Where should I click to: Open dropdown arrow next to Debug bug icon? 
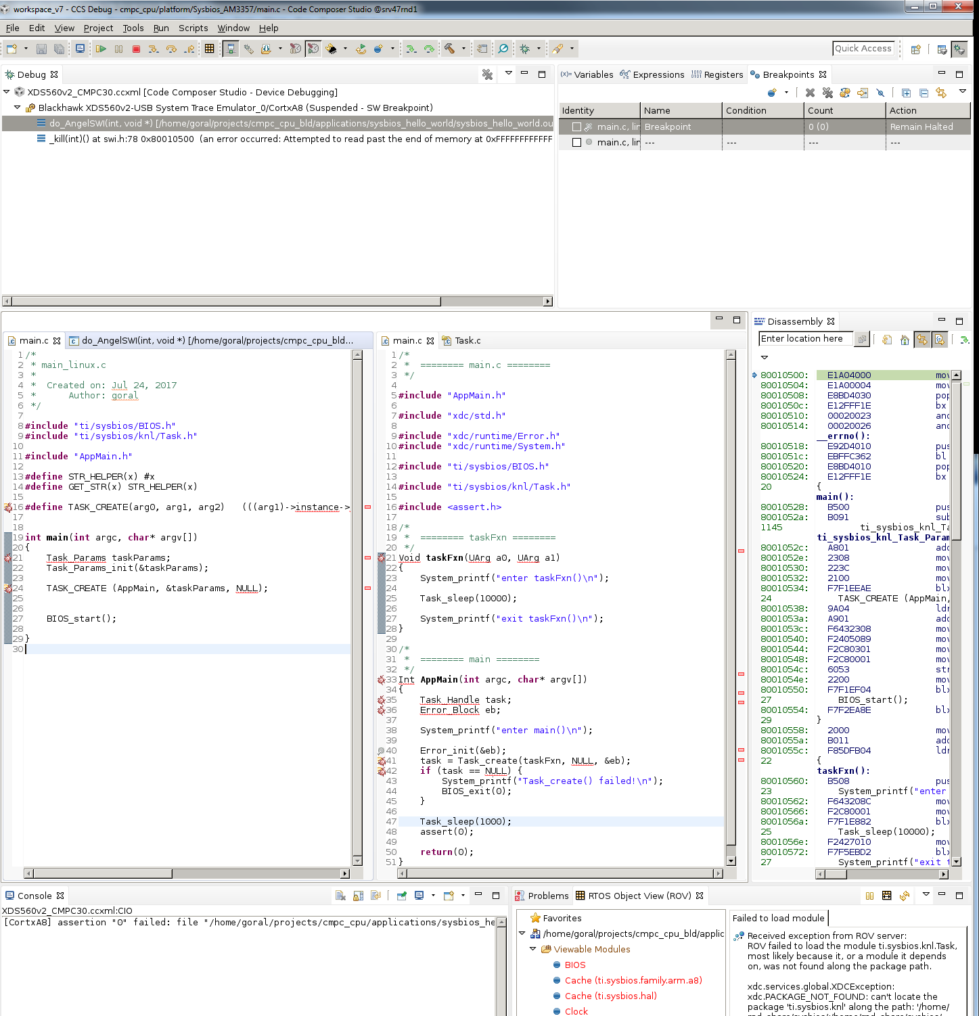tap(539, 49)
